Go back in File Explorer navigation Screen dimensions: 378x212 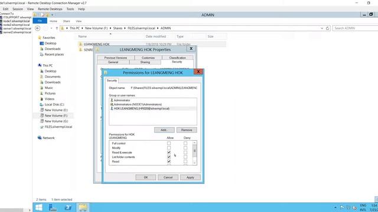pos(38,28)
